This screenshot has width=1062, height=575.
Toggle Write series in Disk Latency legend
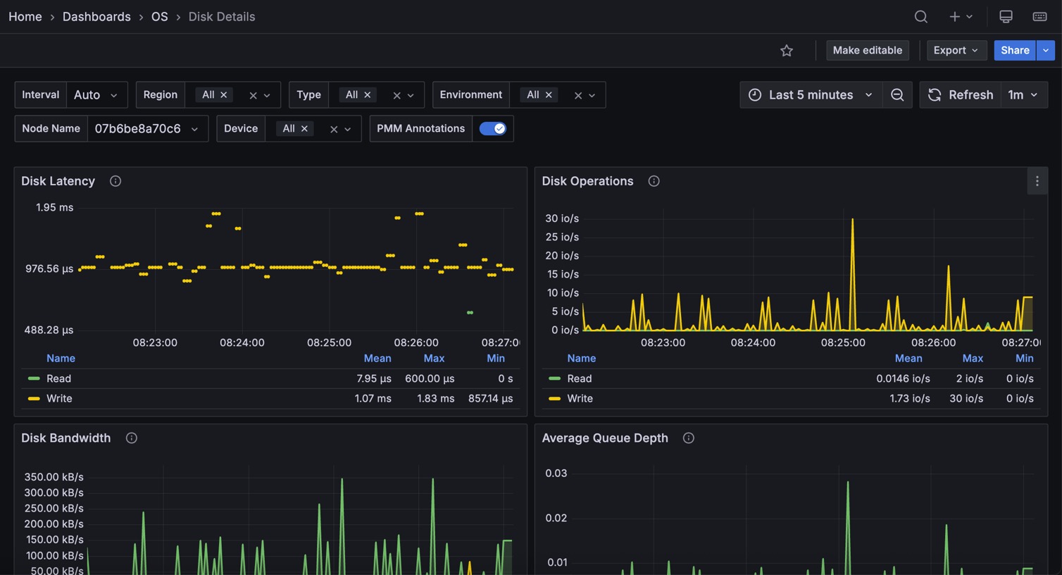59,399
